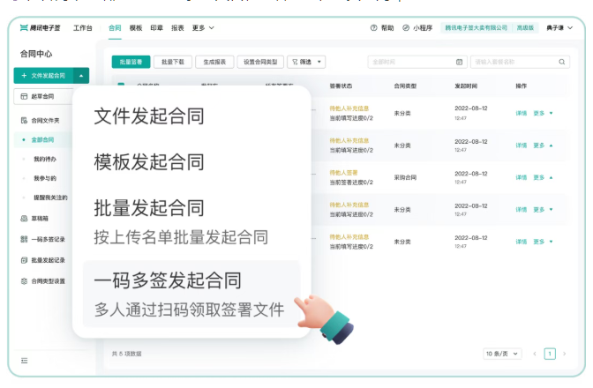Click the 设置合同类型 button
Viewport: 593px width, 388px height.
(x=260, y=62)
